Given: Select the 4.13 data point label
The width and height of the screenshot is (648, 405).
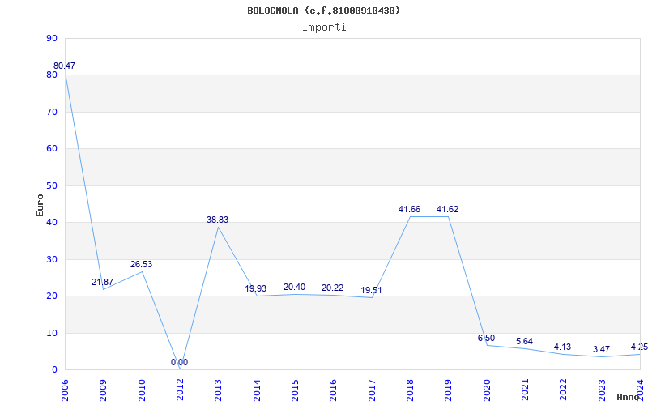Looking at the screenshot, I should (x=563, y=347).
